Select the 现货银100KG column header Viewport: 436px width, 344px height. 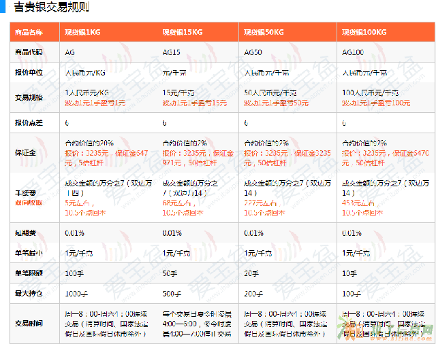pos(364,33)
